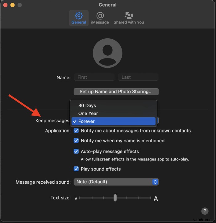
Task: Minimize the window with yellow button
Action: tap(12, 5)
